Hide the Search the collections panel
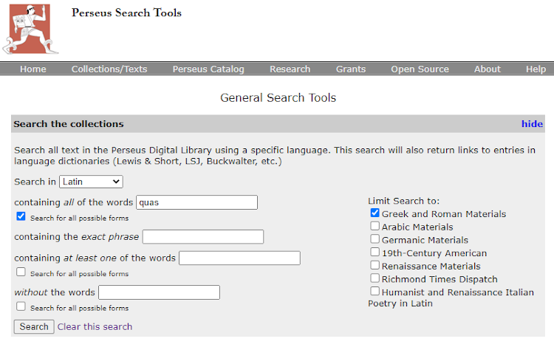 [532, 124]
